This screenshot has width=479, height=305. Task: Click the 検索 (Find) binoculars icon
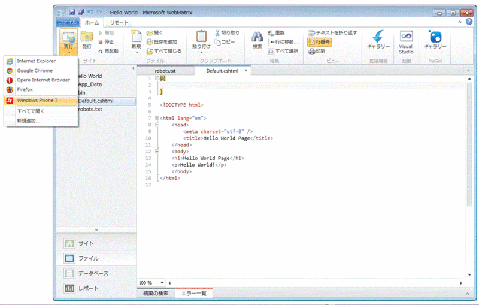click(x=257, y=37)
